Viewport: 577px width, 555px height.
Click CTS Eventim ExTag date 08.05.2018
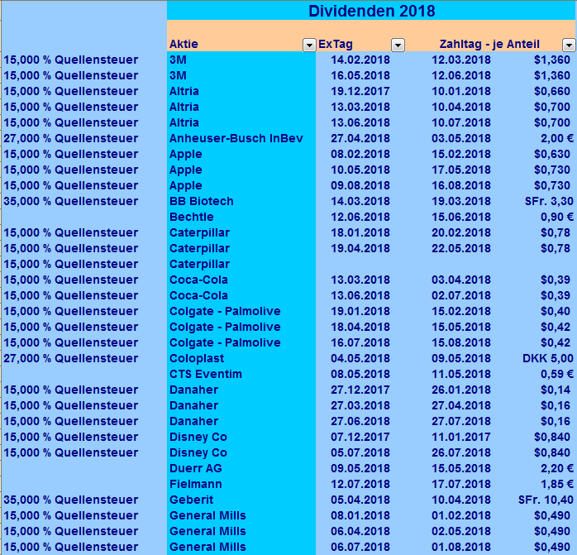[x=360, y=374]
